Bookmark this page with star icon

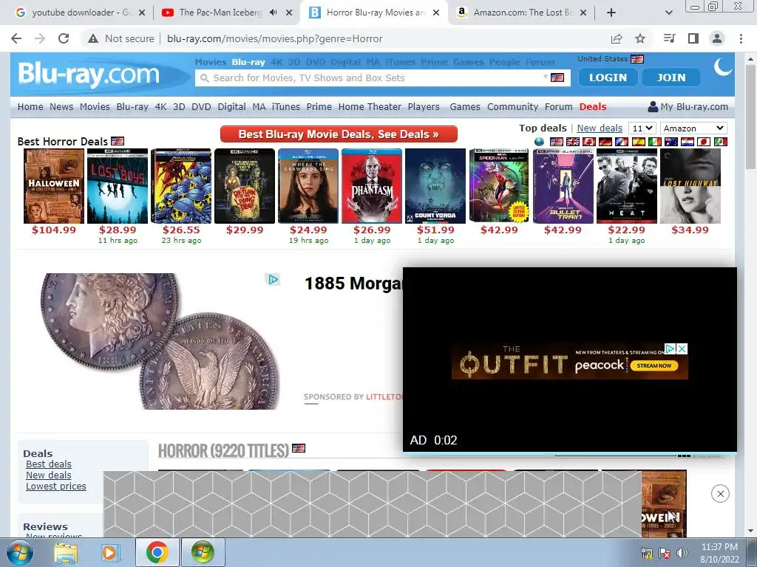click(x=640, y=38)
